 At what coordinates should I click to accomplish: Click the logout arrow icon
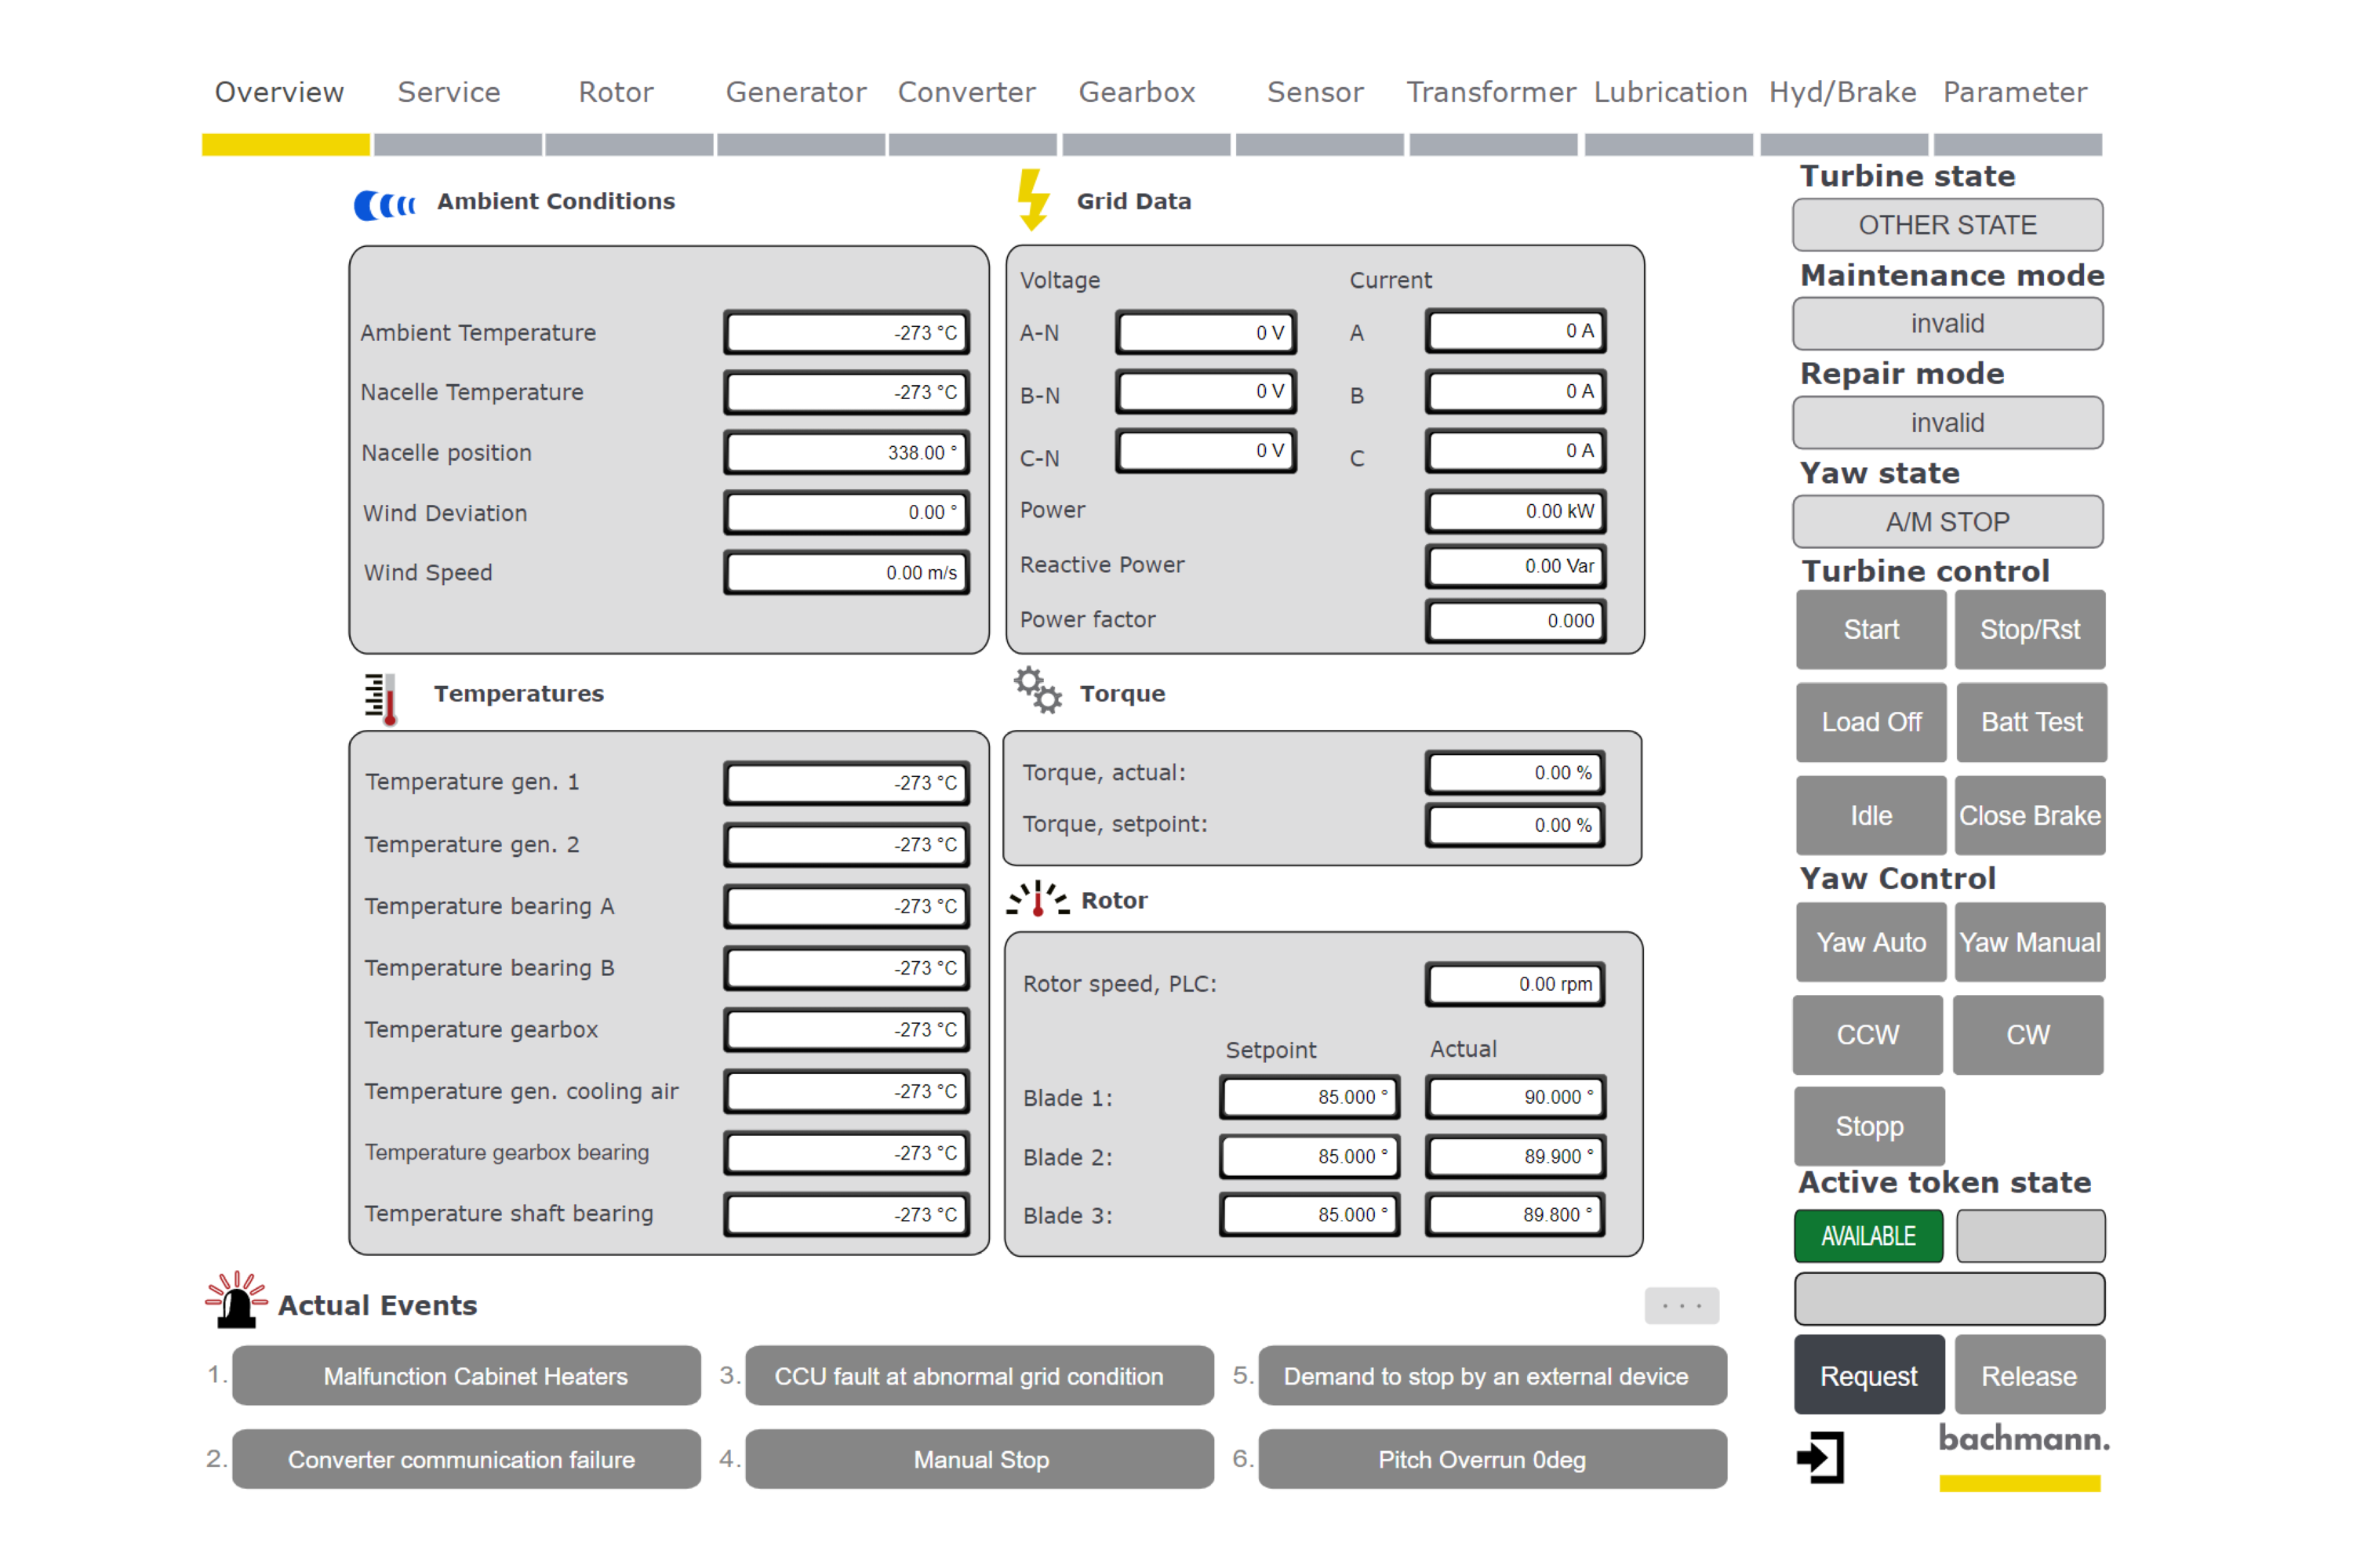click(x=1820, y=1457)
